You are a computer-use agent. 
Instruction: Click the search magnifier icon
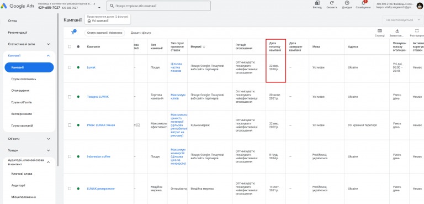click(x=111, y=6)
